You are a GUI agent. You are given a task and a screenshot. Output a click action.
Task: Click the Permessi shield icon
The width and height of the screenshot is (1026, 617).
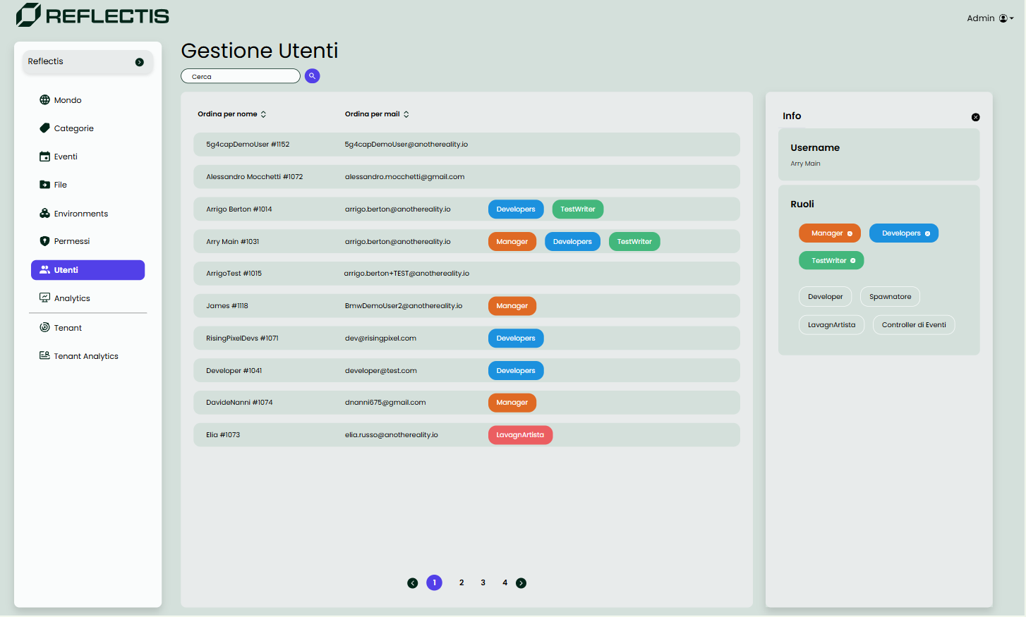(44, 241)
